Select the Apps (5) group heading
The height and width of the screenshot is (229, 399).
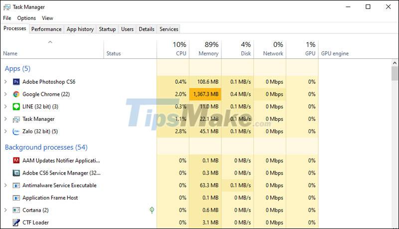[17, 69]
